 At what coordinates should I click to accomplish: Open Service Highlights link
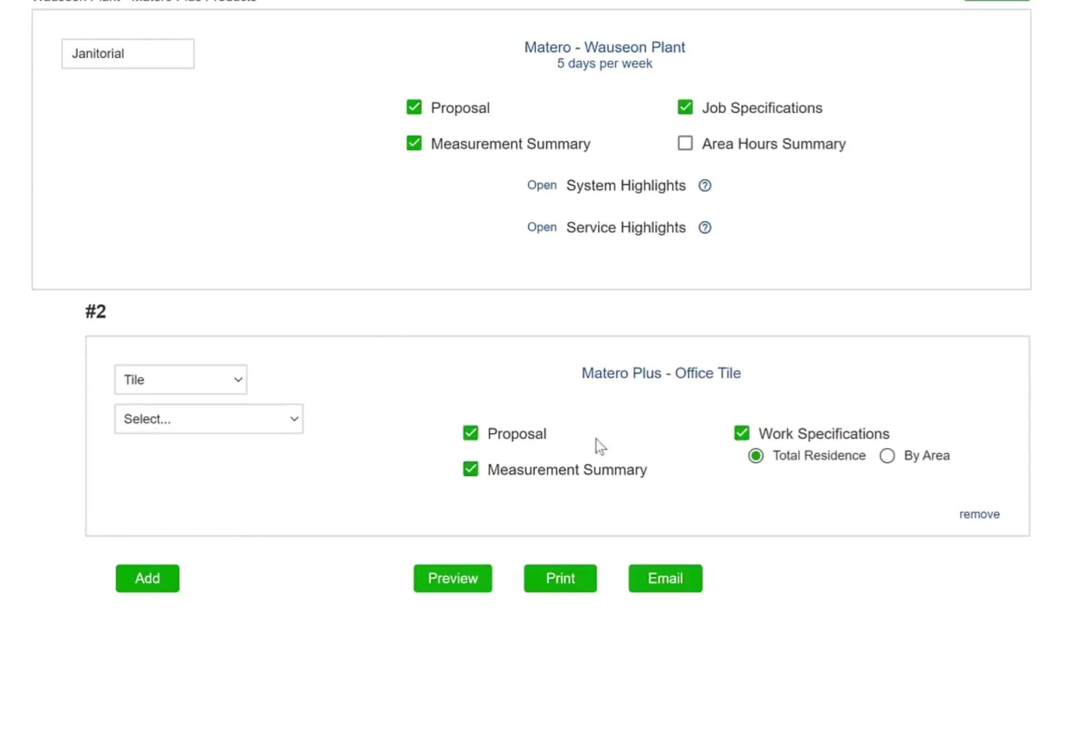542,228
